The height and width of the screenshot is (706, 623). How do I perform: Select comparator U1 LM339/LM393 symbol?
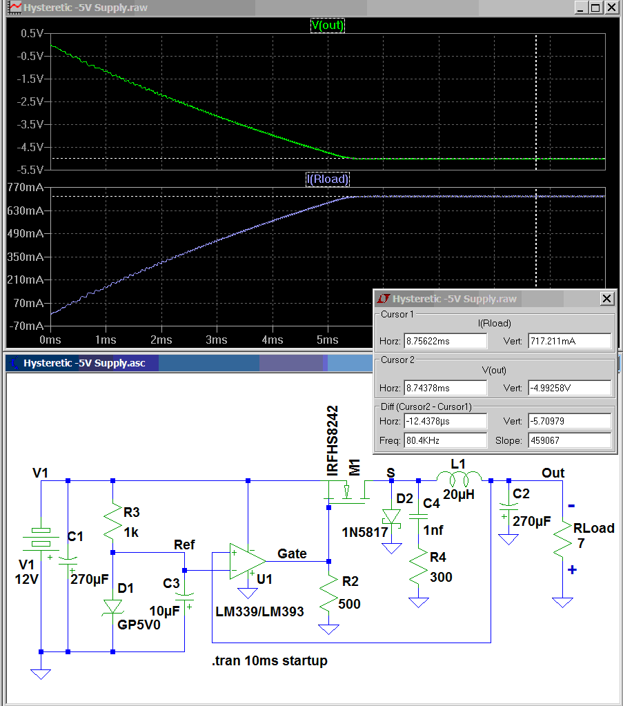[248, 561]
